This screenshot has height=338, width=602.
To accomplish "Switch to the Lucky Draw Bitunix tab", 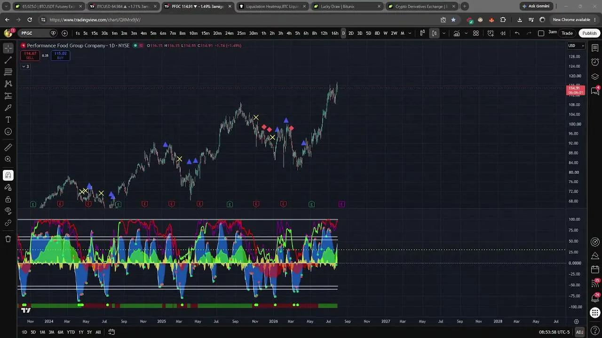I will (347, 7).
